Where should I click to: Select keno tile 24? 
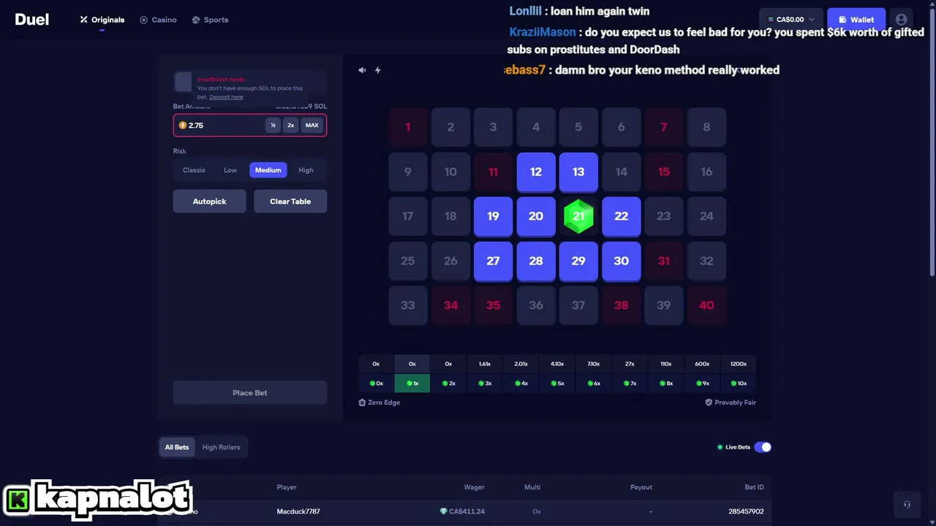(x=706, y=216)
